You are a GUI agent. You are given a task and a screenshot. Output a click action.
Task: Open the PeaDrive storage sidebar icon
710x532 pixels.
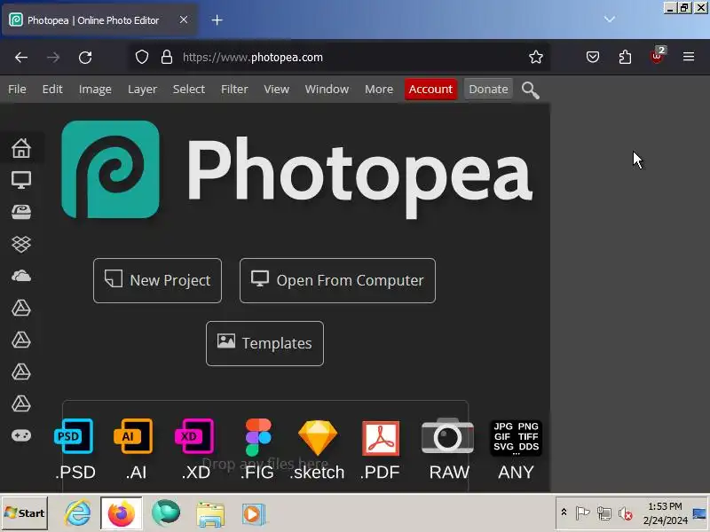coord(21,212)
